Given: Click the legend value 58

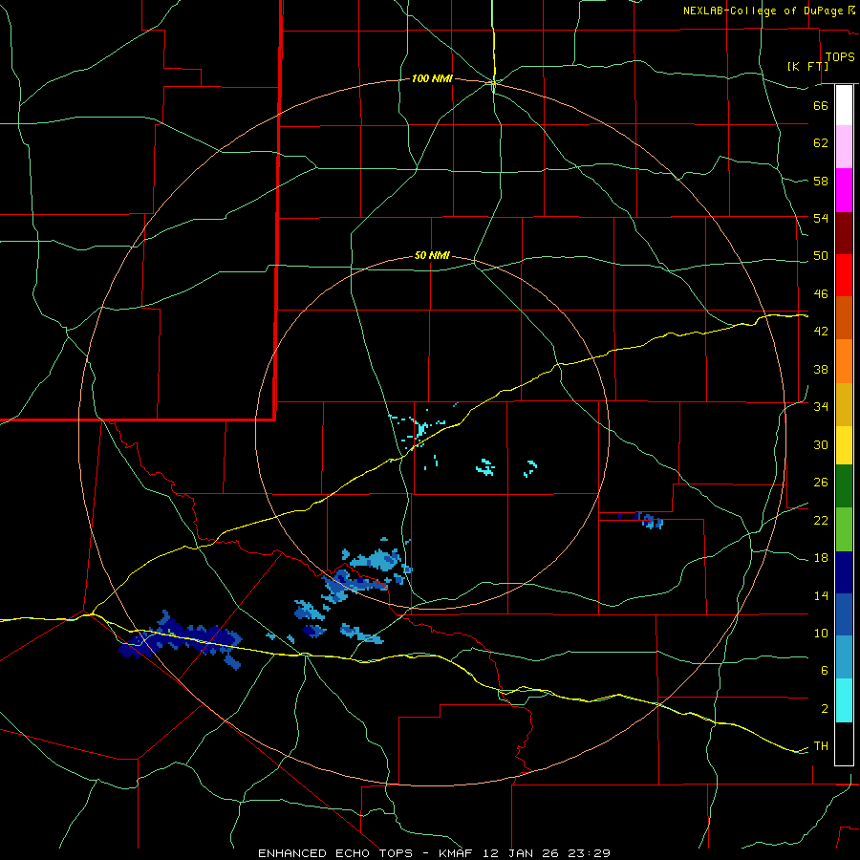Looking at the screenshot, I should pos(821,181).
